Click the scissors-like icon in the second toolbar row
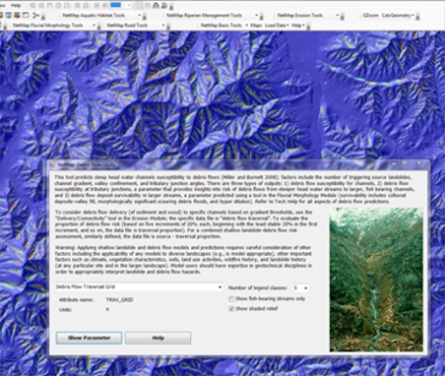This screenshot has width=445, height=376. (36, 15)
